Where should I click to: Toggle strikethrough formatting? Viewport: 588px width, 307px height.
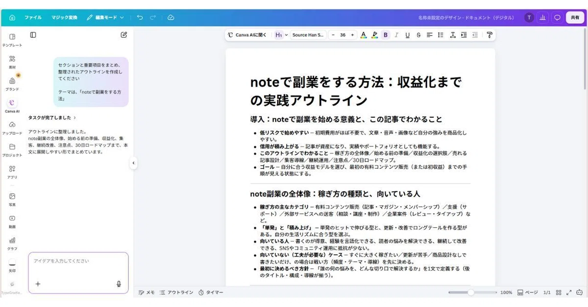tap(418, 35)
